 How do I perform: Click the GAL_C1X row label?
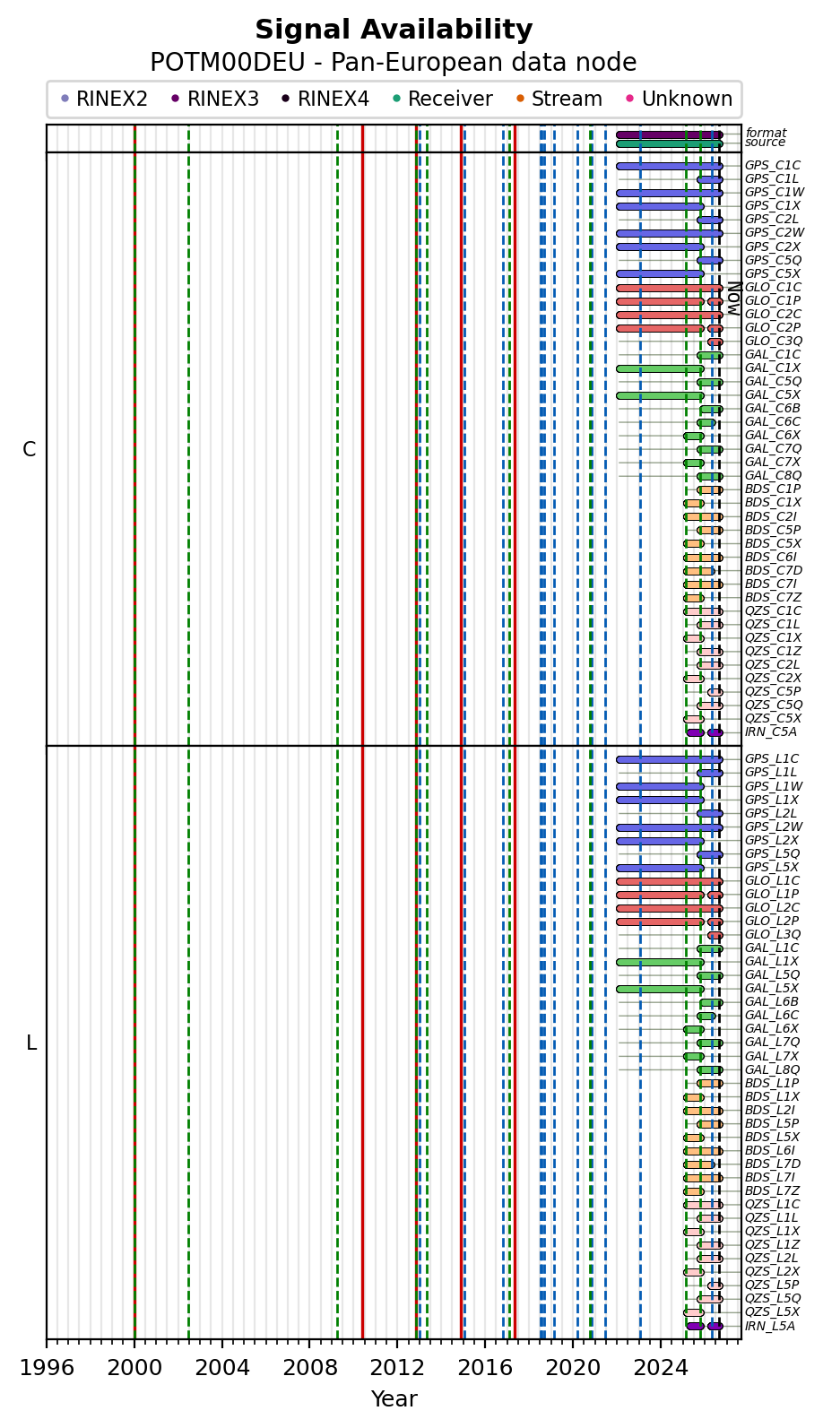click(x=773, y=368)
